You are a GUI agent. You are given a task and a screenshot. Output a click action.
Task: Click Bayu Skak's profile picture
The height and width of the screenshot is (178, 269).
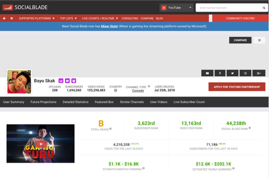(x=19, y=82)
